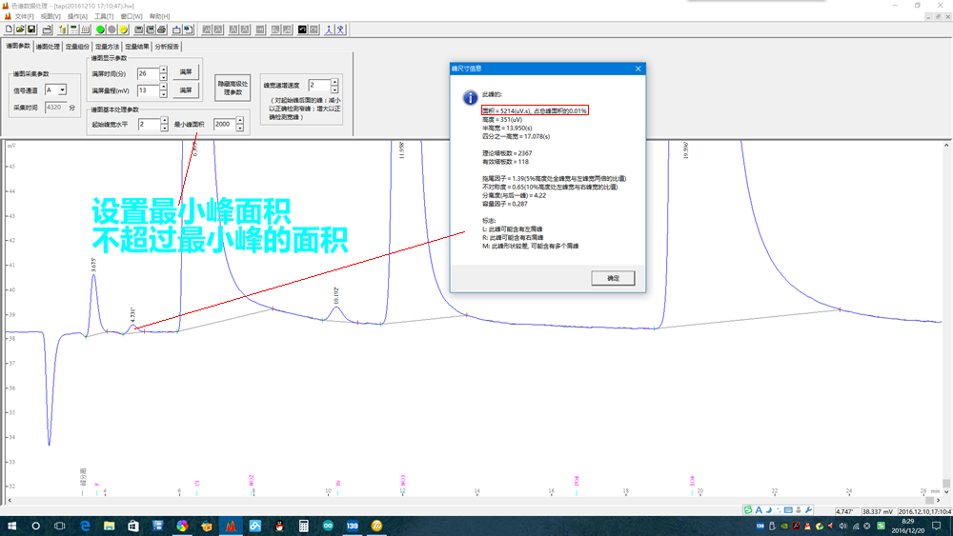Viewport: 953px width, 536px height.
Task: Click 确定 in the peak info dialog
Action: point(613,278)
